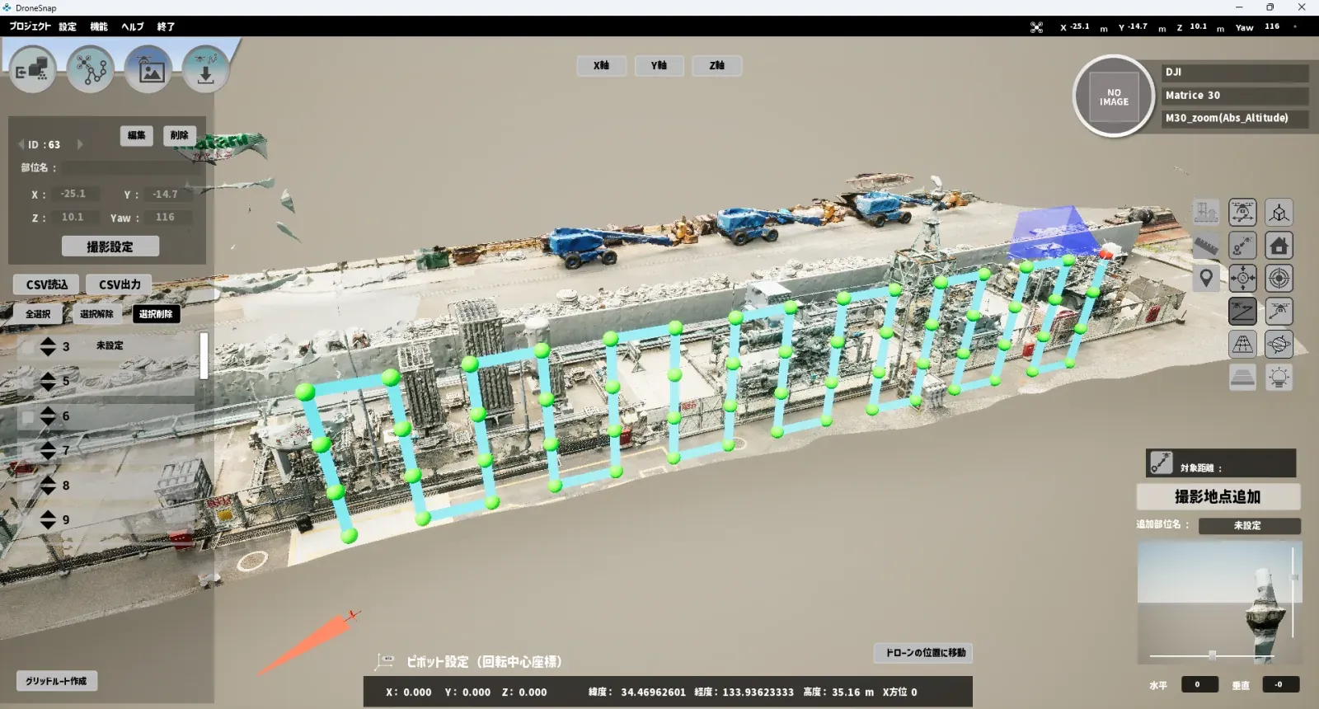Click the ドローンの位置に移動 button
Image resolution: width=1319 pixels, height=709 pixels.
coord(923,653)
